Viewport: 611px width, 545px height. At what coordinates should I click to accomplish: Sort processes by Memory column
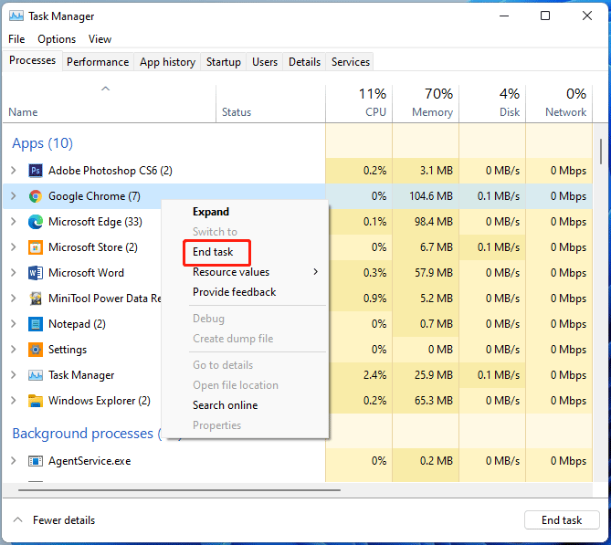[426, 104]
